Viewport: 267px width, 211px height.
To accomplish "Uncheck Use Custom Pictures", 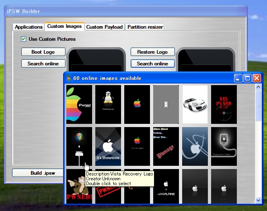I will pyautogui.click(x=23, y=39).
